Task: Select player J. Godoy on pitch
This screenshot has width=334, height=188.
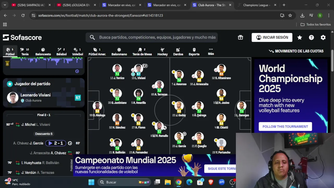Action: tap(179, 109)
